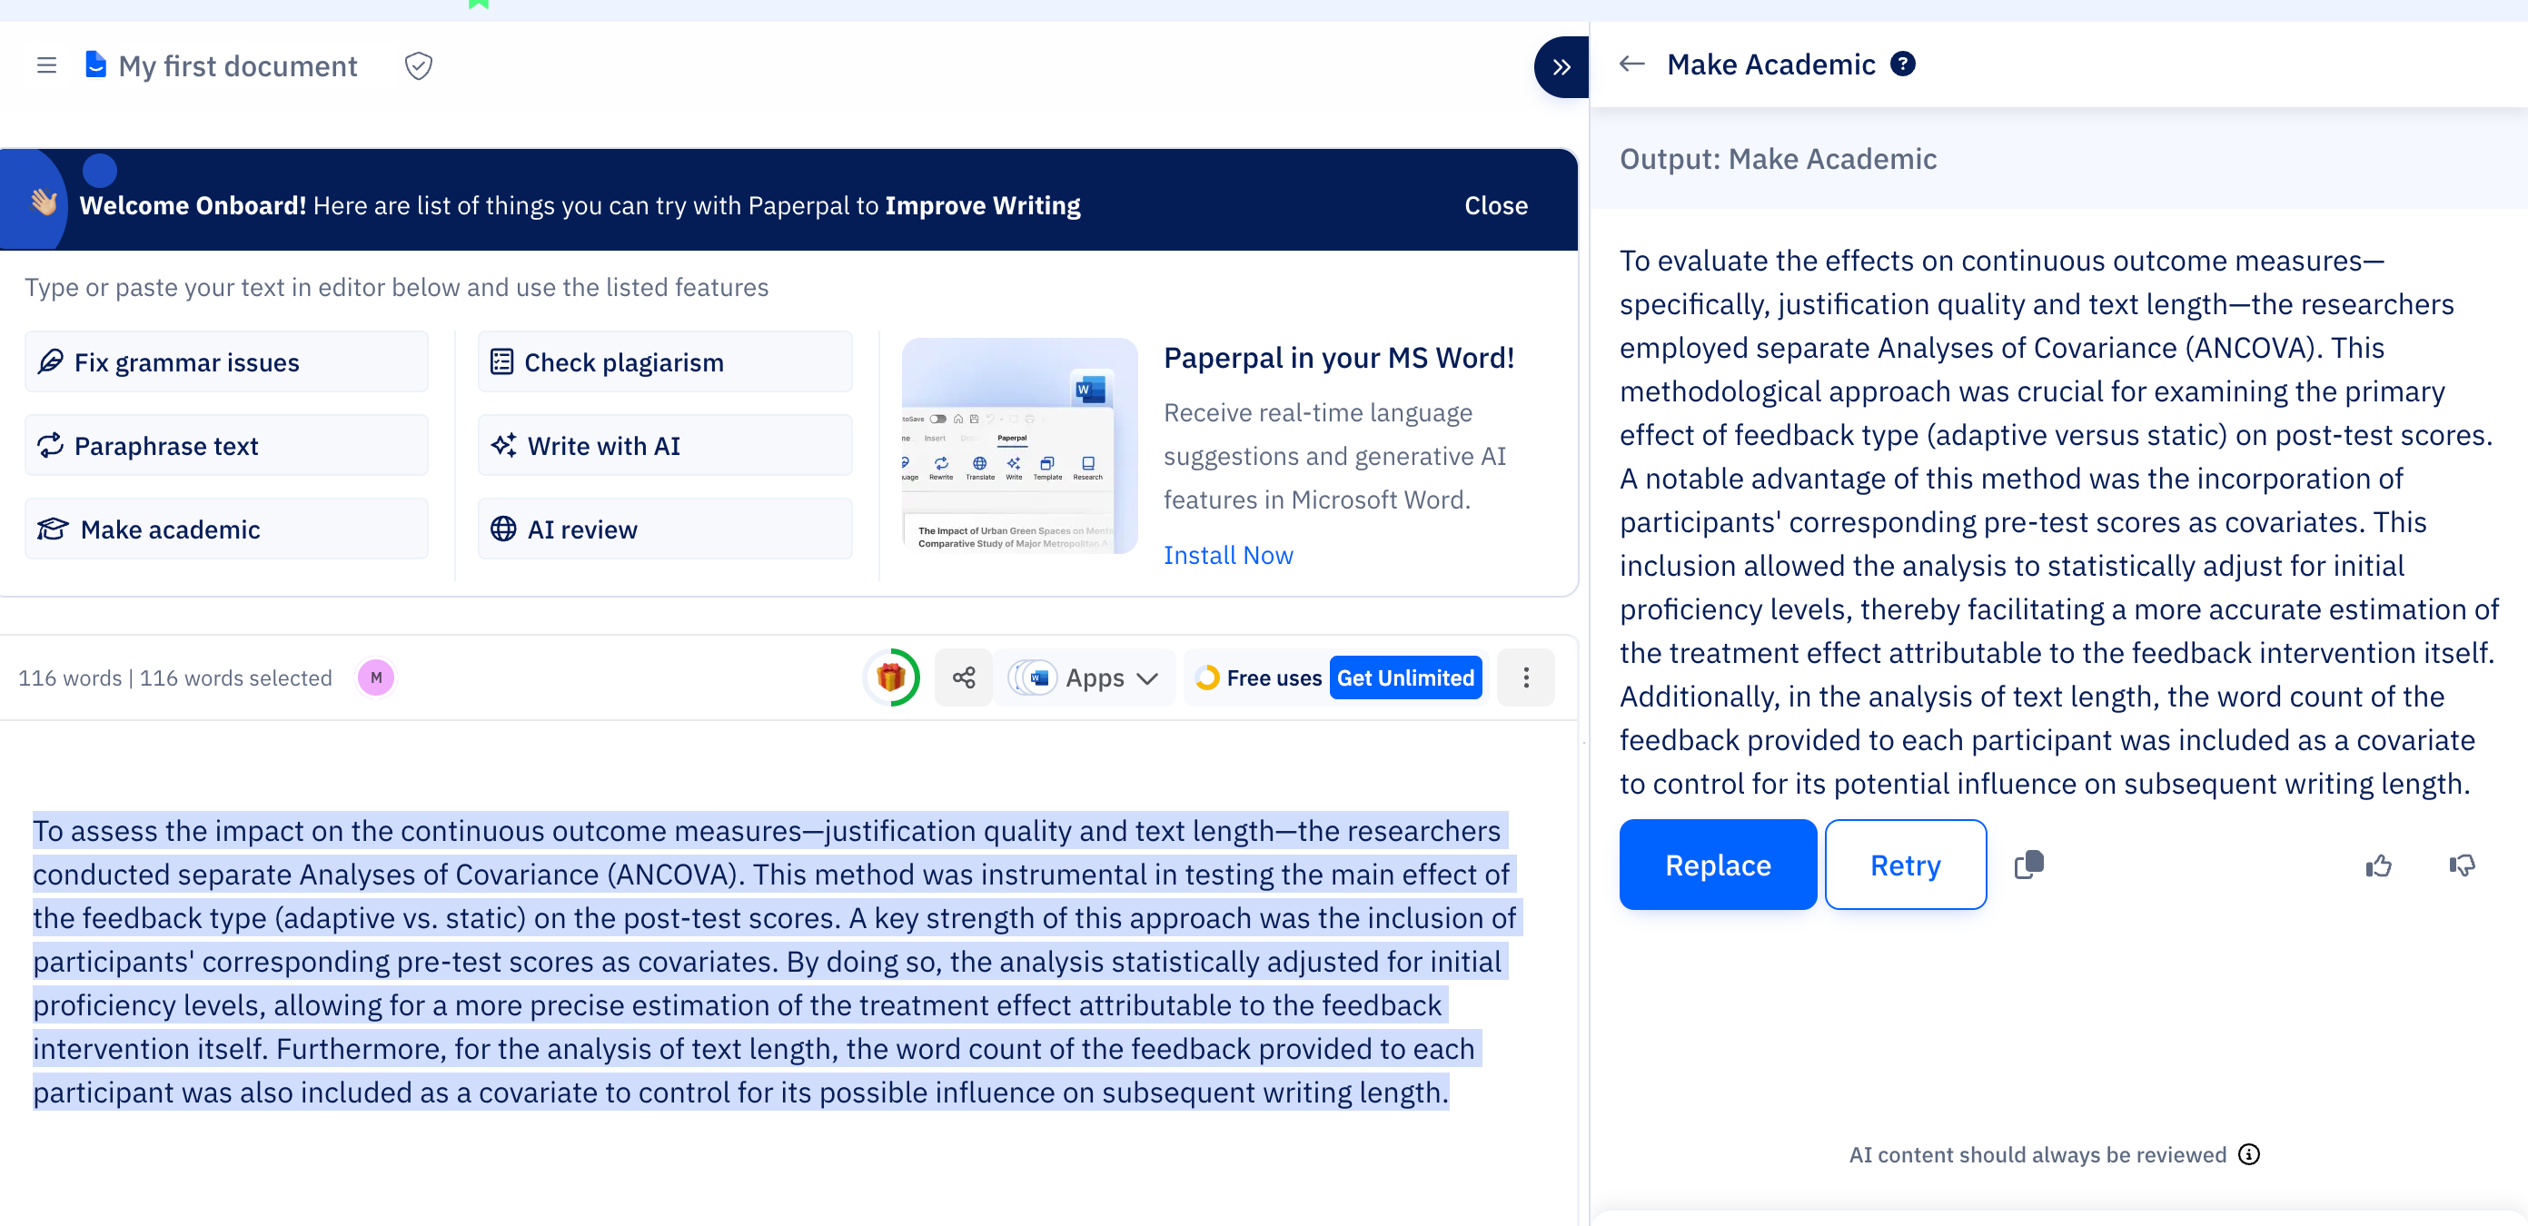Give thumbs up feedback
The image size is (2528, 1226).
pos(2378,865)
